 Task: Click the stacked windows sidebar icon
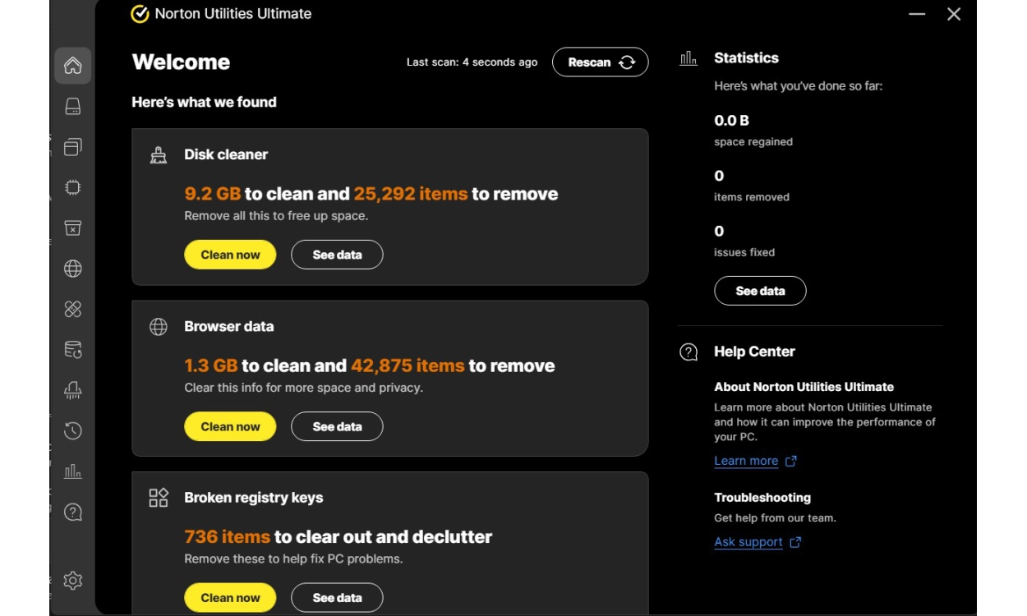click(x=73, y=147)
